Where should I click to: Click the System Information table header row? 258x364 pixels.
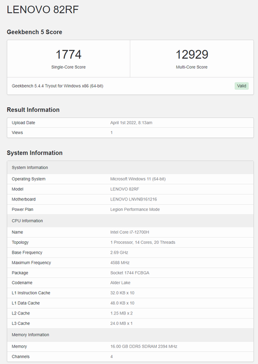pyautogui.click(x=130, y=168)
